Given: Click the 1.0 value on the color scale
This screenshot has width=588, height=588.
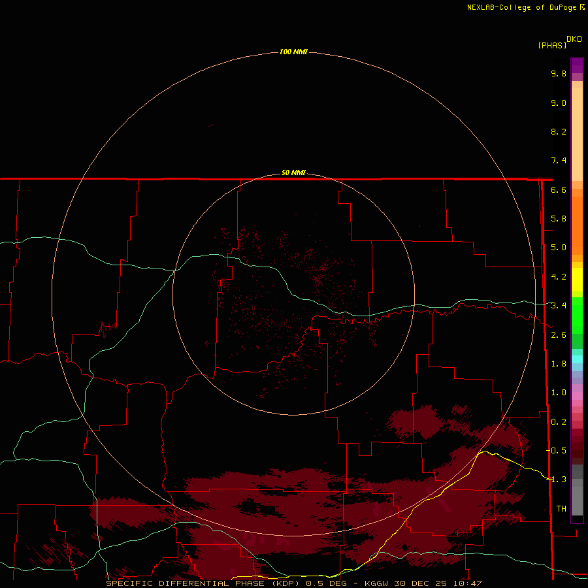Looking at the screenshot, I should (x=559, y=393).
